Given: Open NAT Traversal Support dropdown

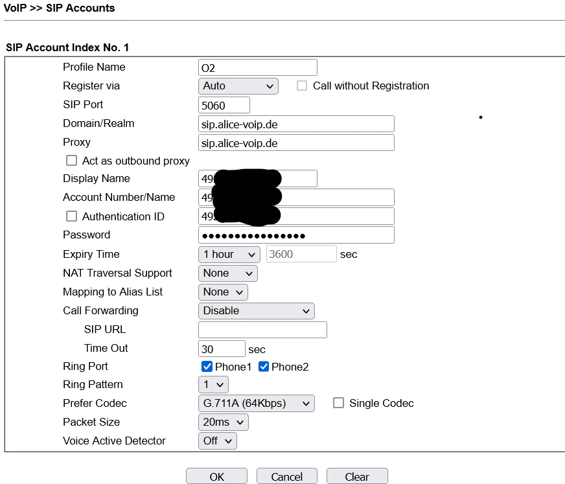Looking at the screenshot, I should [227, 273].
